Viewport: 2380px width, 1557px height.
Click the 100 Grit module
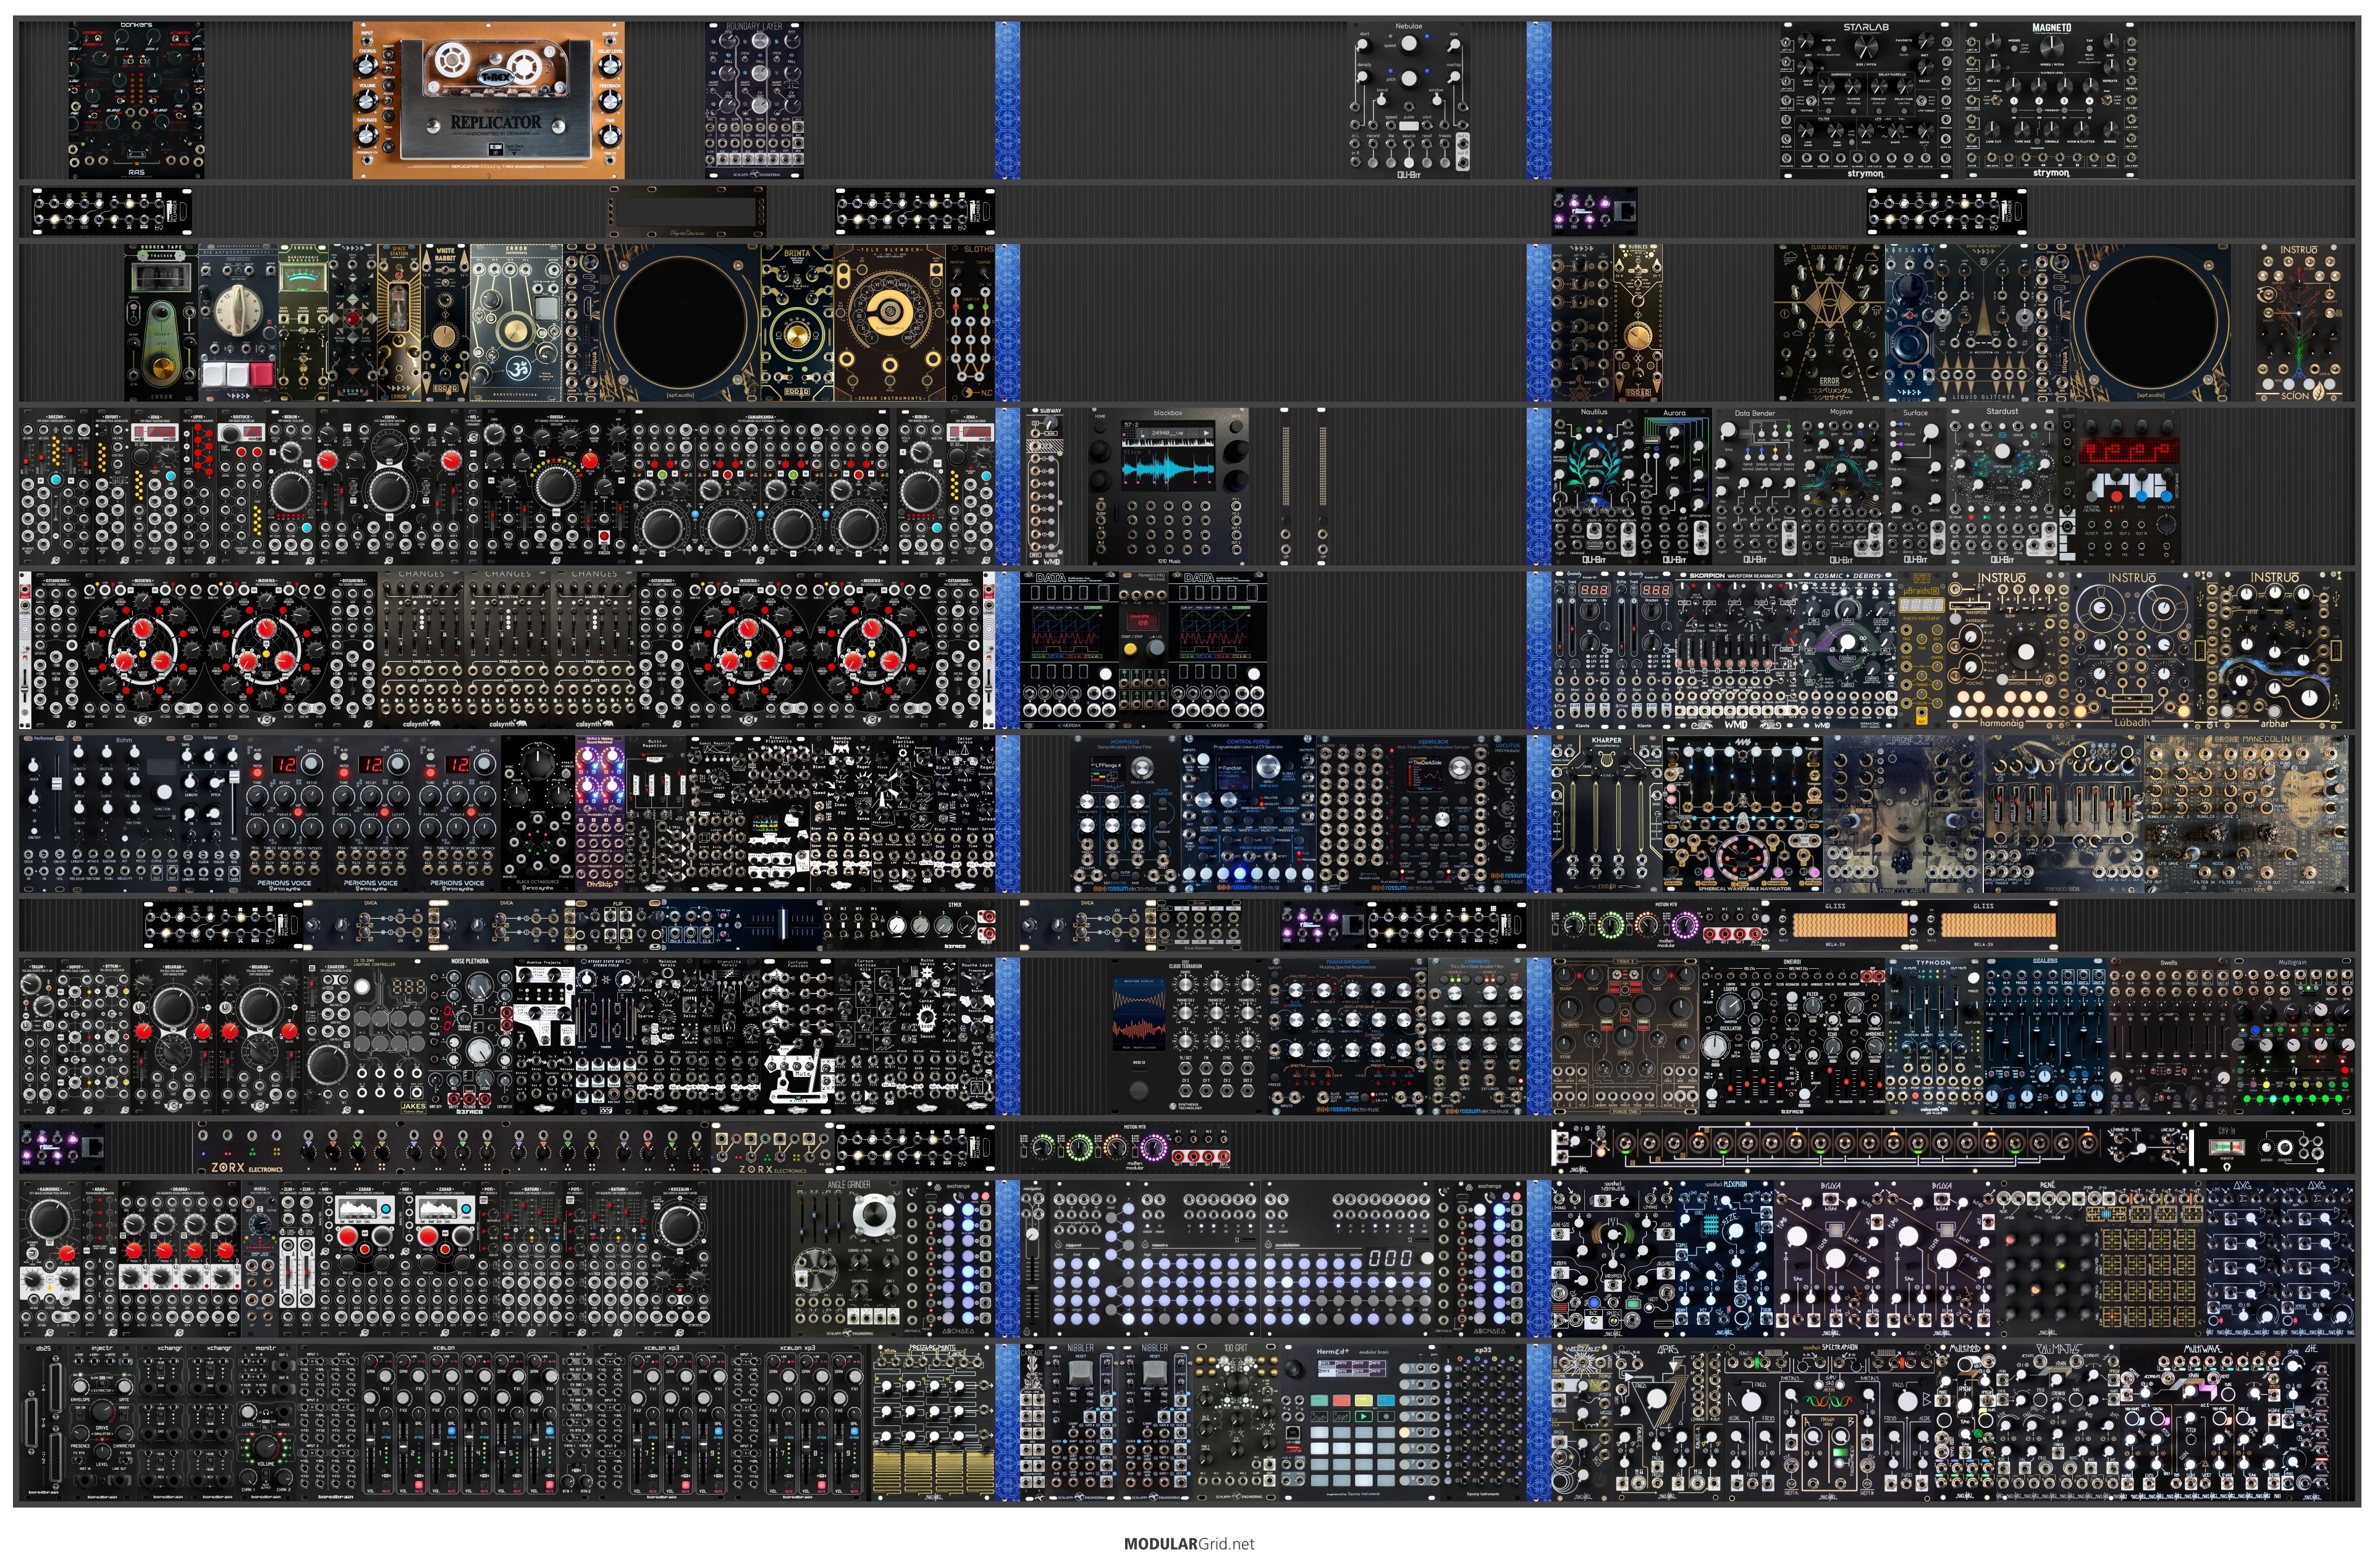pos(1236,1422)
